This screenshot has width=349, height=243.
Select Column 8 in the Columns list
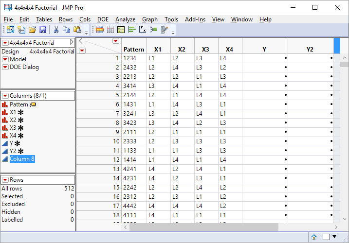pyautogui.click(x=22, y=159)
